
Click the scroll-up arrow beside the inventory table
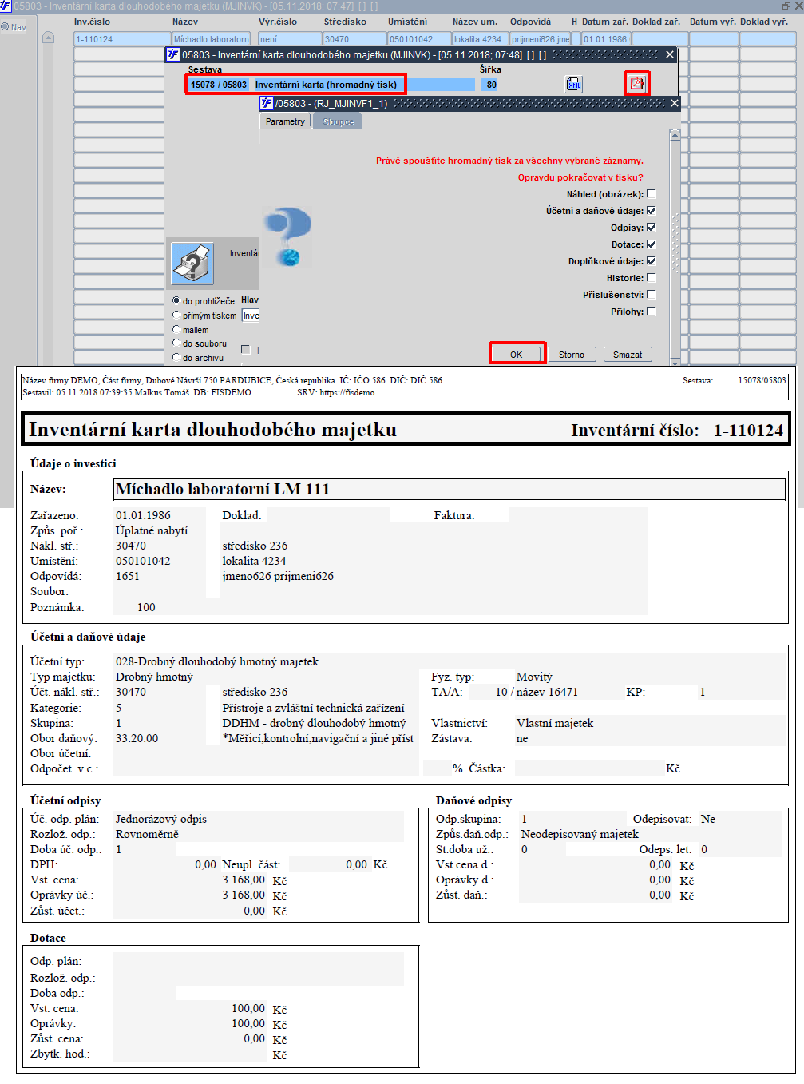(x=48, y=38)
